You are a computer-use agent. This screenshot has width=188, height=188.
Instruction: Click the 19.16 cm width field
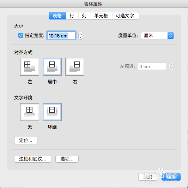61,36
